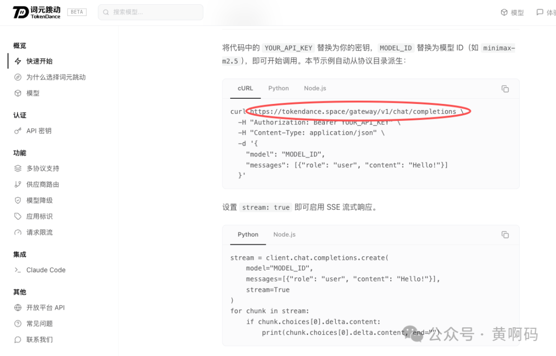Viewport: 556px width, 356px height.
Task: Click the lightning icon beside 快速开始
Action: pos(18,61)
